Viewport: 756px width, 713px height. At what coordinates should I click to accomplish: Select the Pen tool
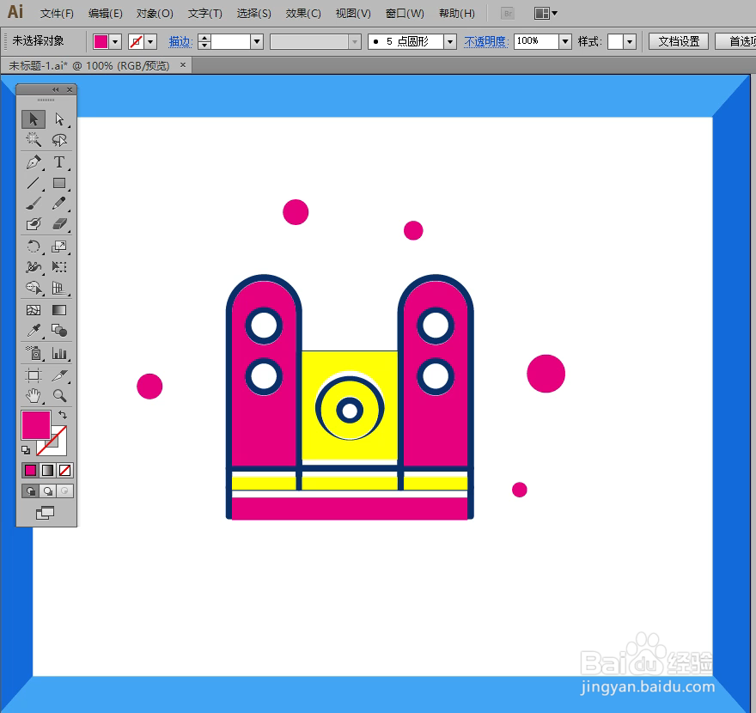click(x=34, y=162)
